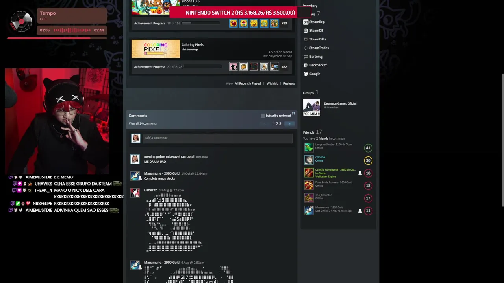Open 2 friends in common link
Viewport: 504px width, 283px height.
point(322,138)
